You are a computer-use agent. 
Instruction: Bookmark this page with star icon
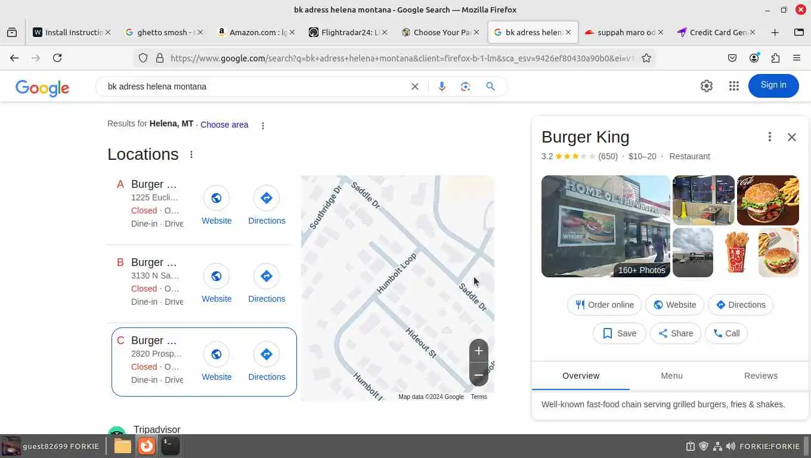(646, 58)
